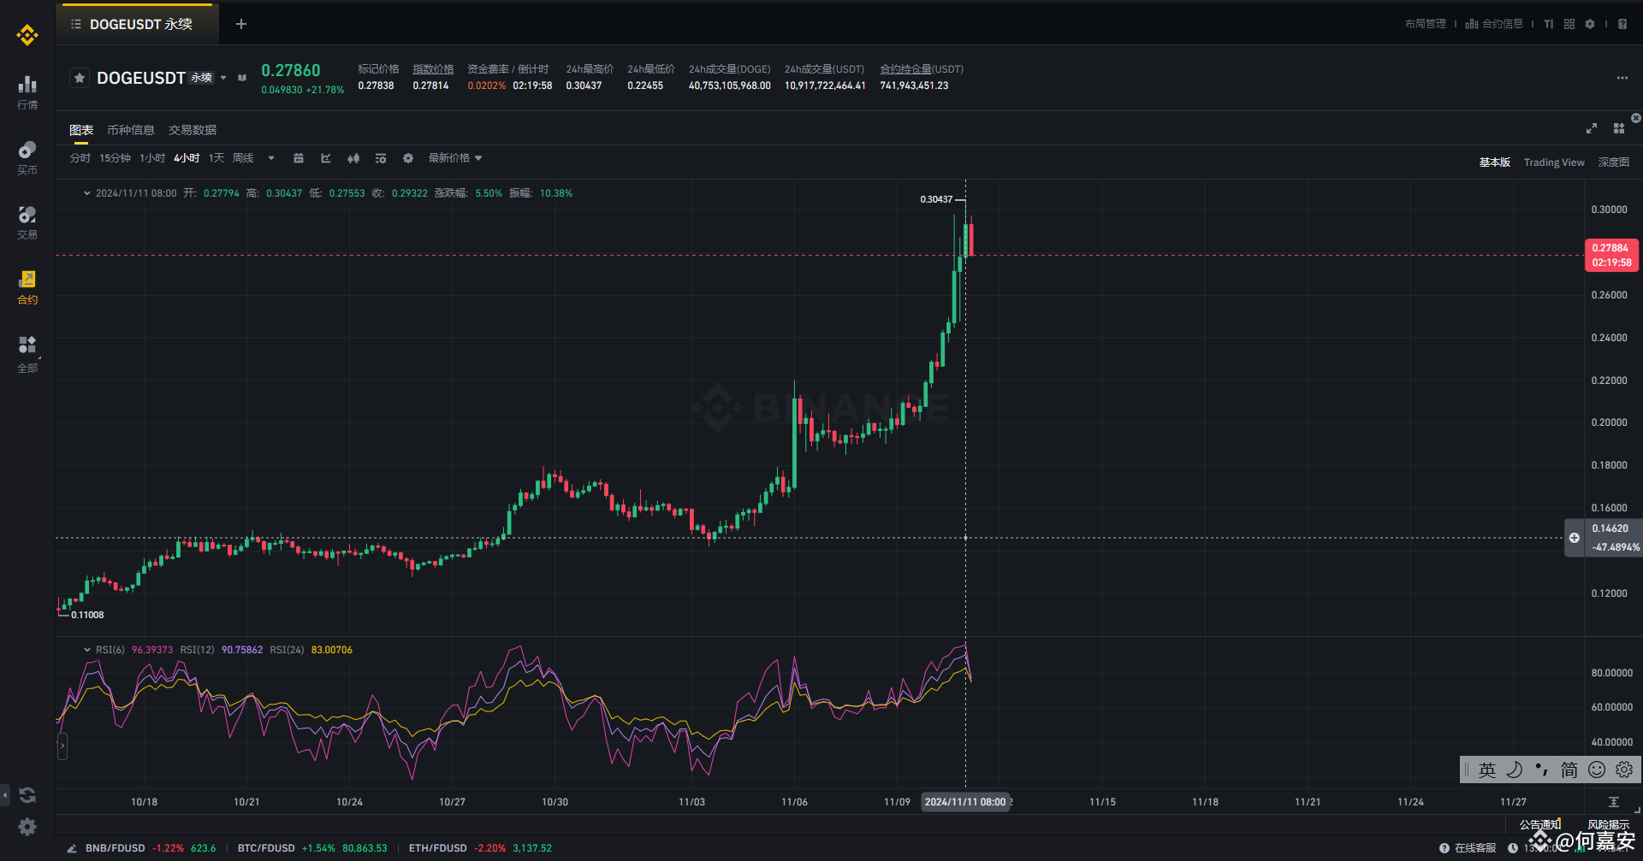Open chart widgets layout icon
The image size is (1643, 861).
click(x=1619, y=128)
